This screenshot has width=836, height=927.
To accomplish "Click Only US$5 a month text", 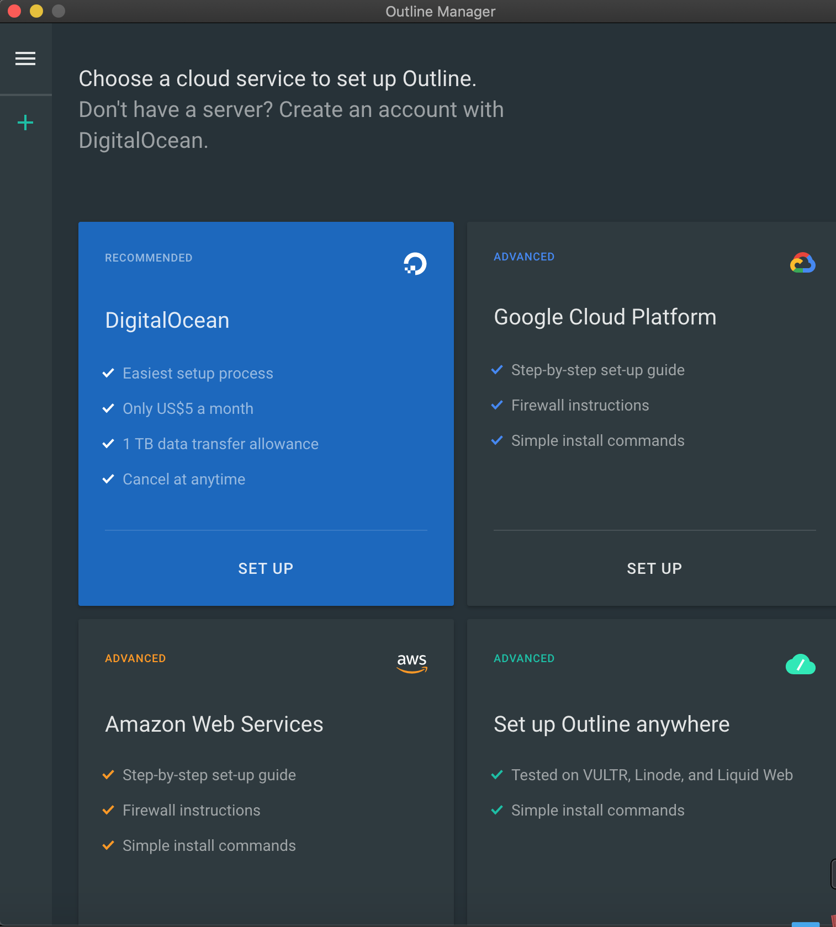I will [188, 408].
